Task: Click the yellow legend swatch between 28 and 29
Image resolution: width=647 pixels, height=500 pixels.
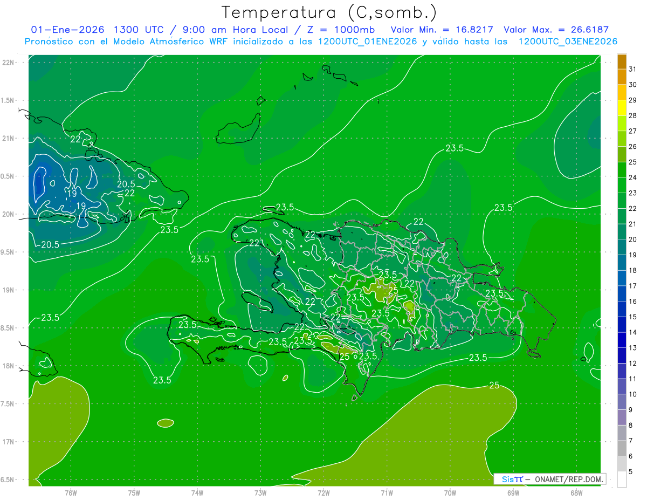Action: tap(622, 108)
